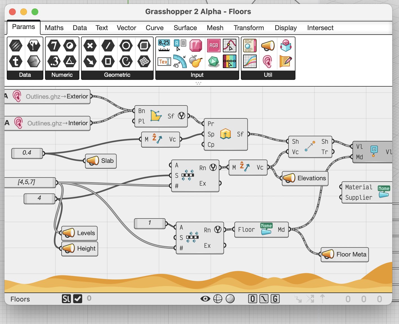The height and width of the screenshot is (324, 399).
Task: Expand the Util panel category bar
Action: click(x=268, y=75)
